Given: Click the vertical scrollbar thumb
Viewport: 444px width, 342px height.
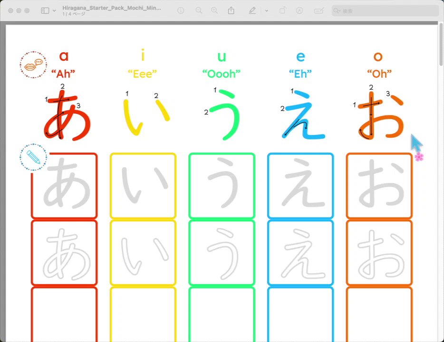Looking at the screenshot, I should [x=441, y=45].
